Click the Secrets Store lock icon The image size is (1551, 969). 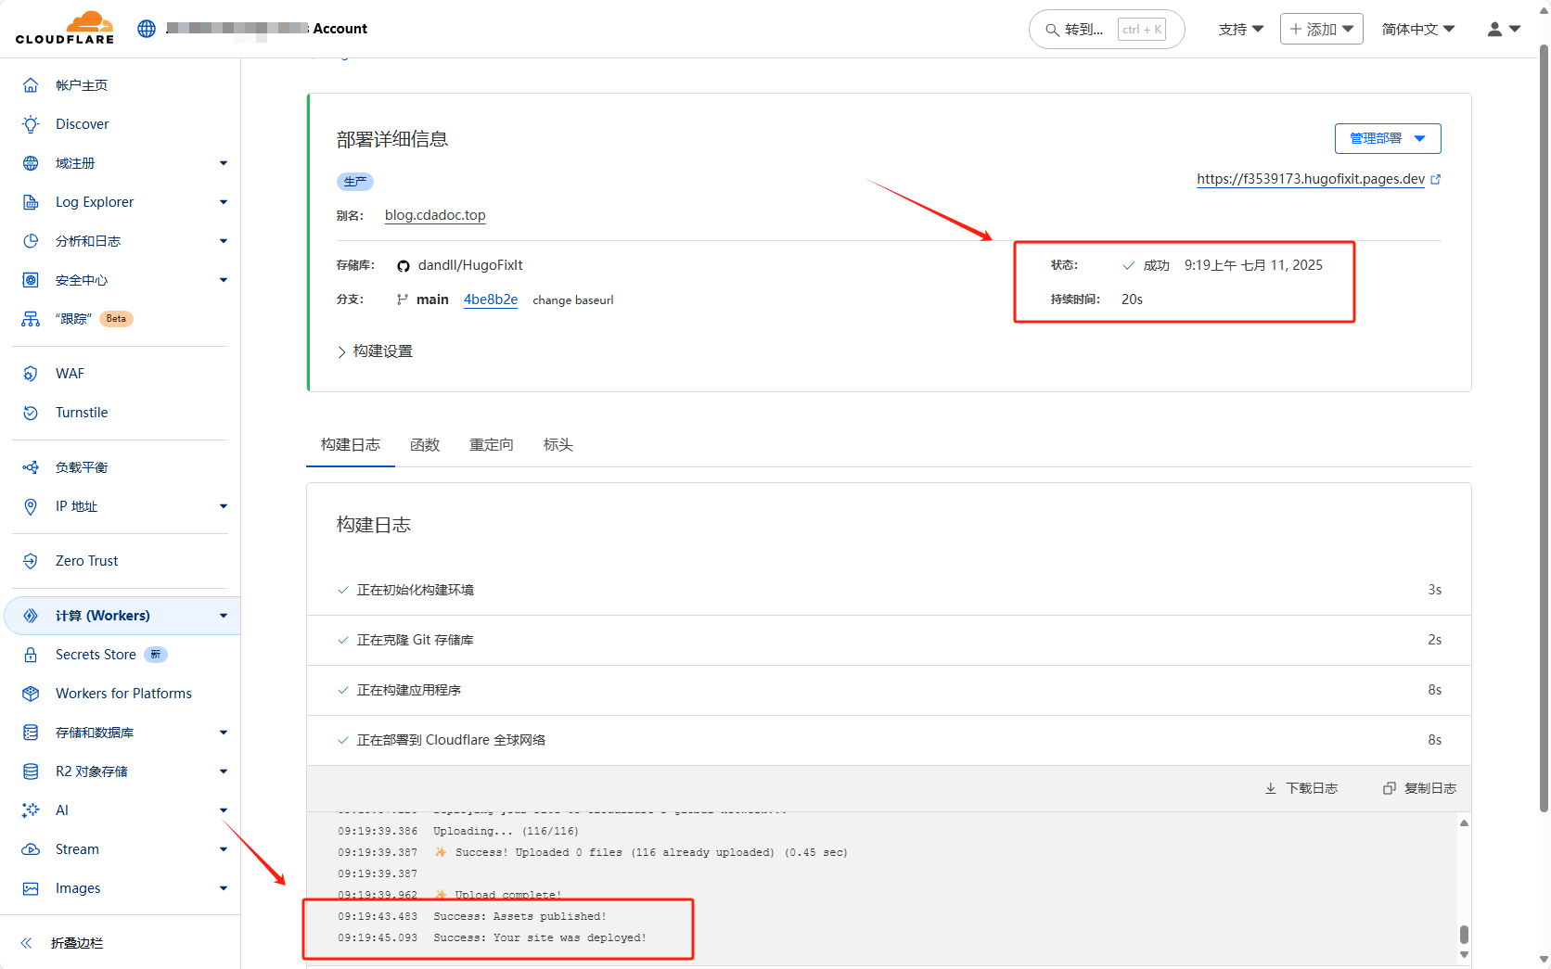click(31, 655)
